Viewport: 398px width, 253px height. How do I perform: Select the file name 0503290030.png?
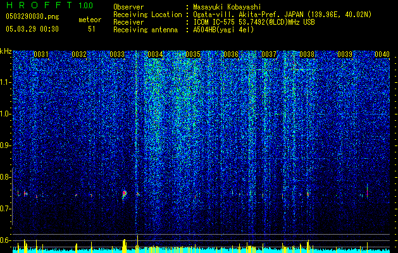(32, 16)
